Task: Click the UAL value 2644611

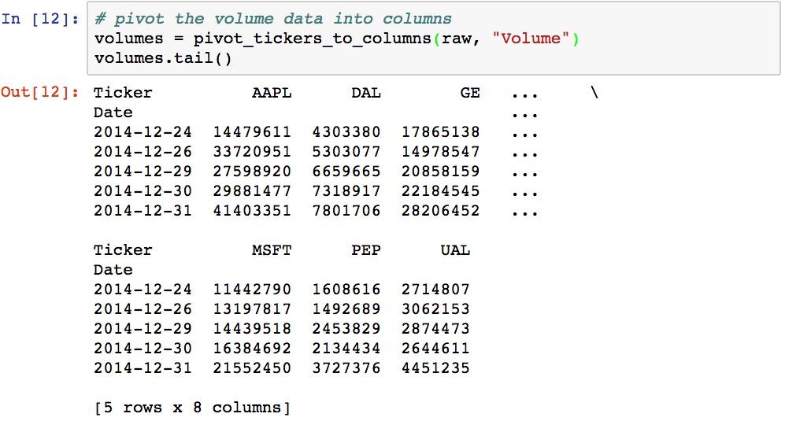Action: [435, 348]
